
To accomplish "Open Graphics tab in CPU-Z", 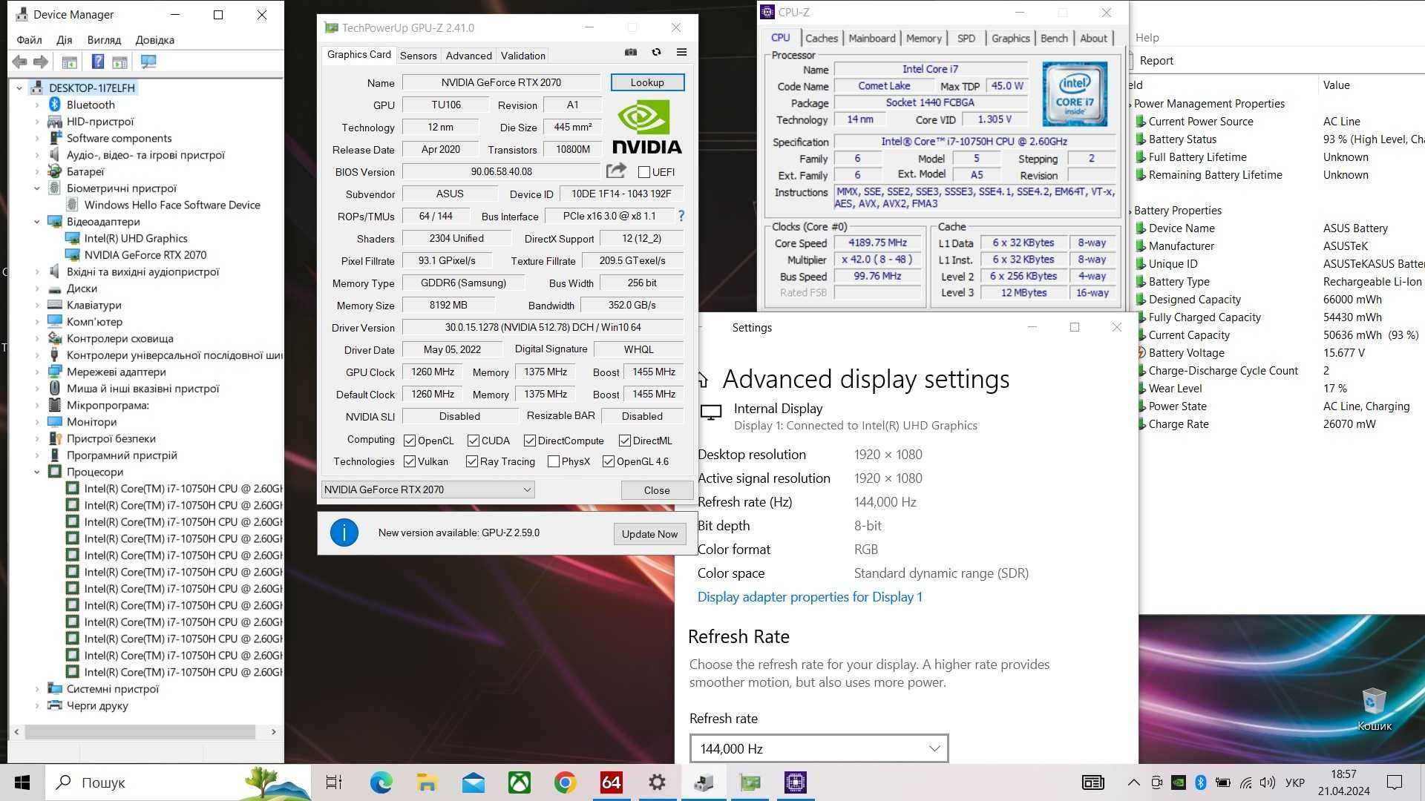I will [1009, 37].
